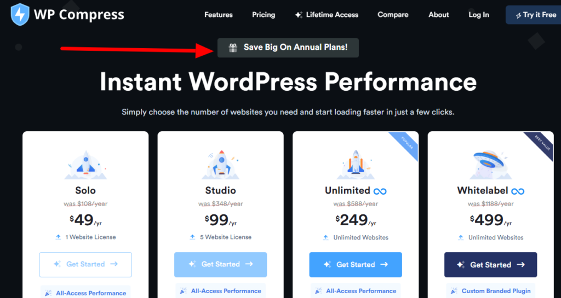Image resolution: width=561 pixels, height=298 pixels.
Task: Click the upload icon under the $249 price
Action: [325, 237]
